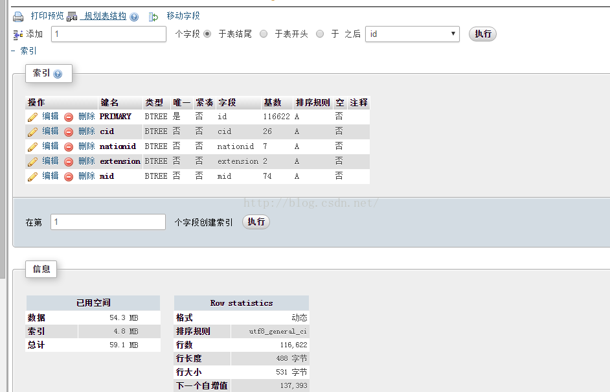Viewport: 610px width, 392px height.
Task: Click pencil edit icon for nationid index
Action: pos(32,146)
